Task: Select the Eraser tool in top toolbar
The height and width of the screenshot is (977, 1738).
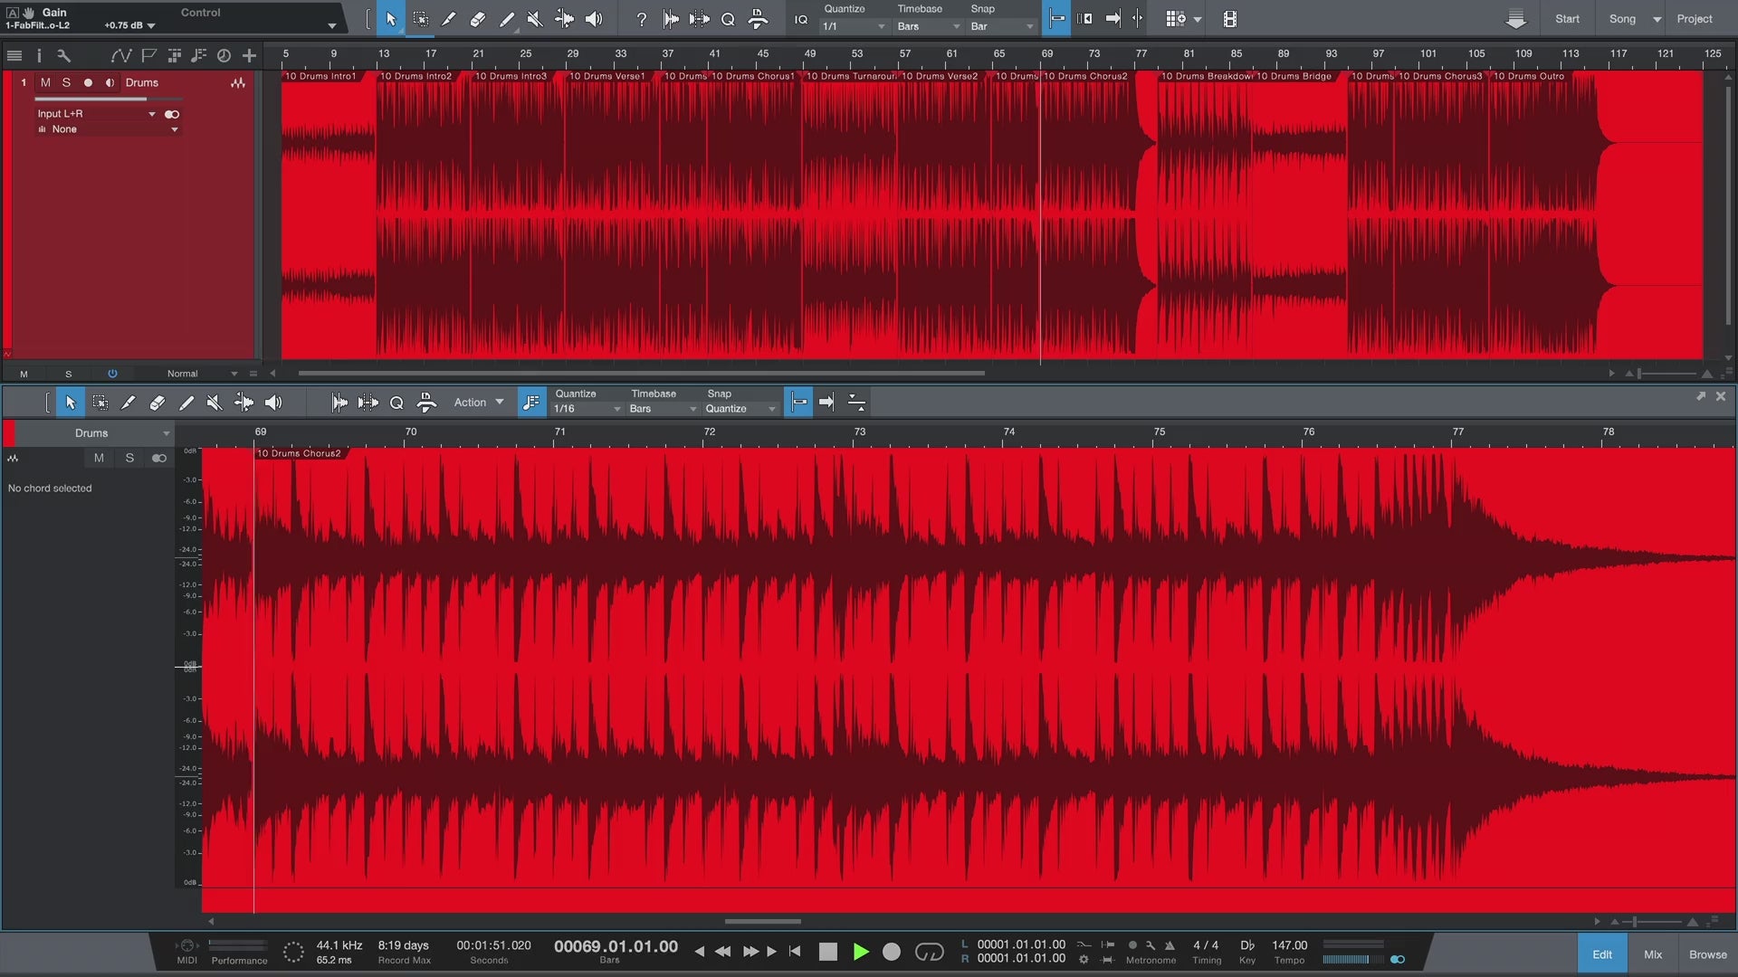Action: pos(477,19)
